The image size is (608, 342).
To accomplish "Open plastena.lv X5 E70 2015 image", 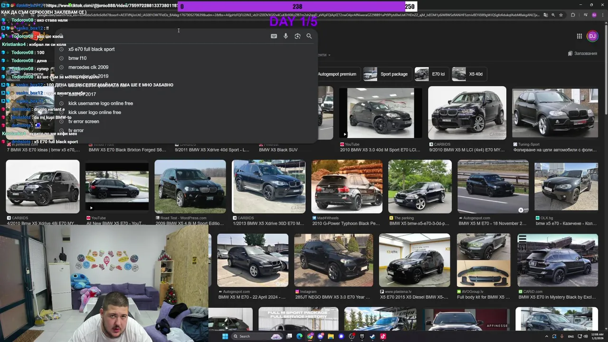I will coord(415,260).
